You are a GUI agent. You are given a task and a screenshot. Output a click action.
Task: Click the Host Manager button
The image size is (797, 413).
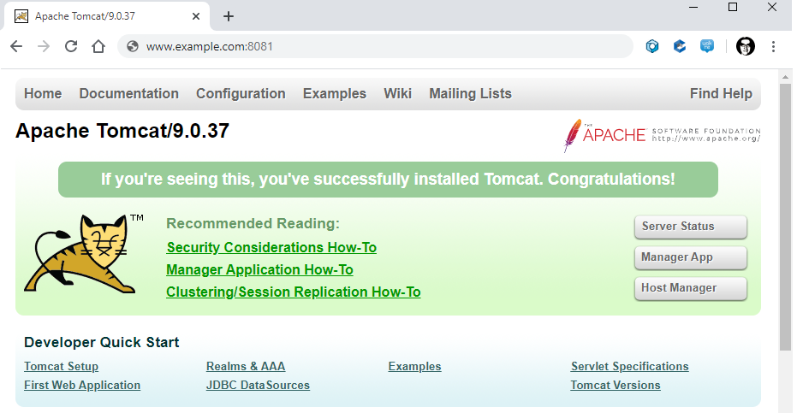click(x=691, y=288)
